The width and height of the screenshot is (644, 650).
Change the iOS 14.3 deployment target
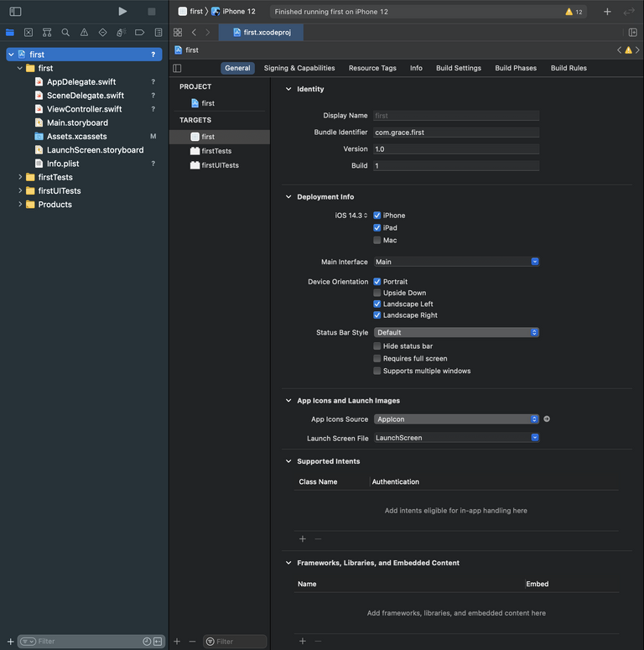351,216
